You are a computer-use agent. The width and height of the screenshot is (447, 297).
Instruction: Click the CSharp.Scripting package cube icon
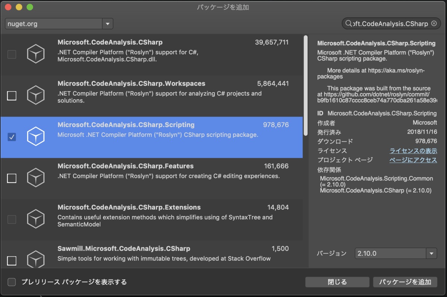click(x=36, y=137)
